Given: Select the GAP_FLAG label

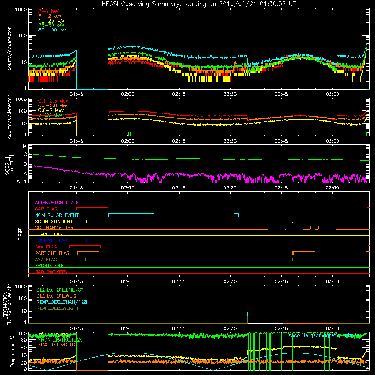Looking at the screenshot, I should click(x=46, y=209).
